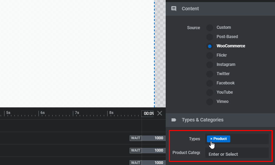The image size is (275, 165).
Task: Close the timeline with the X icon
Action: [159, 113]
